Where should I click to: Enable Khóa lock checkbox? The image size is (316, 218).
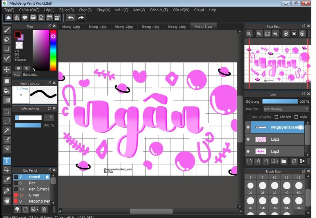tap(296, 117)
